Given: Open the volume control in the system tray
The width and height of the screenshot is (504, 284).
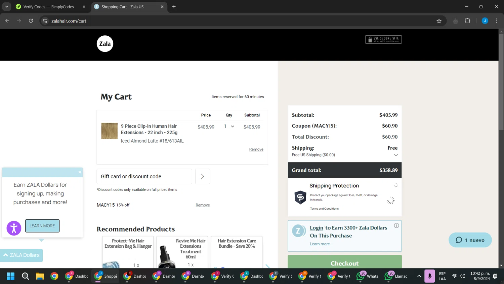Looking at the screenshot, I should point(463,276).
